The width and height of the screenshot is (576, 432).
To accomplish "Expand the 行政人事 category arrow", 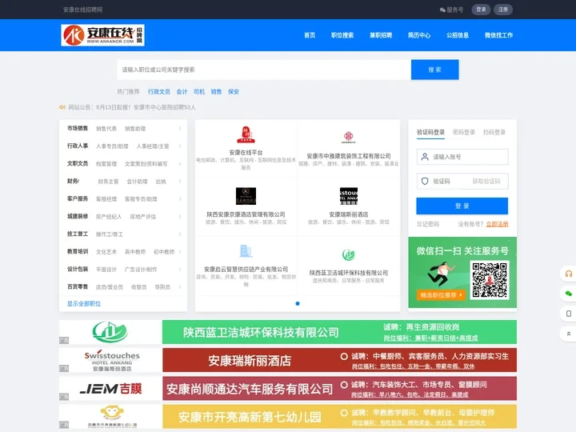I will coord(180,146).
